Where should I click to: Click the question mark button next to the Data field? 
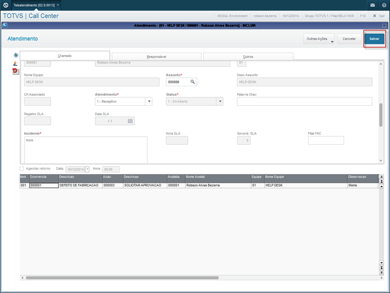[87, 169]
